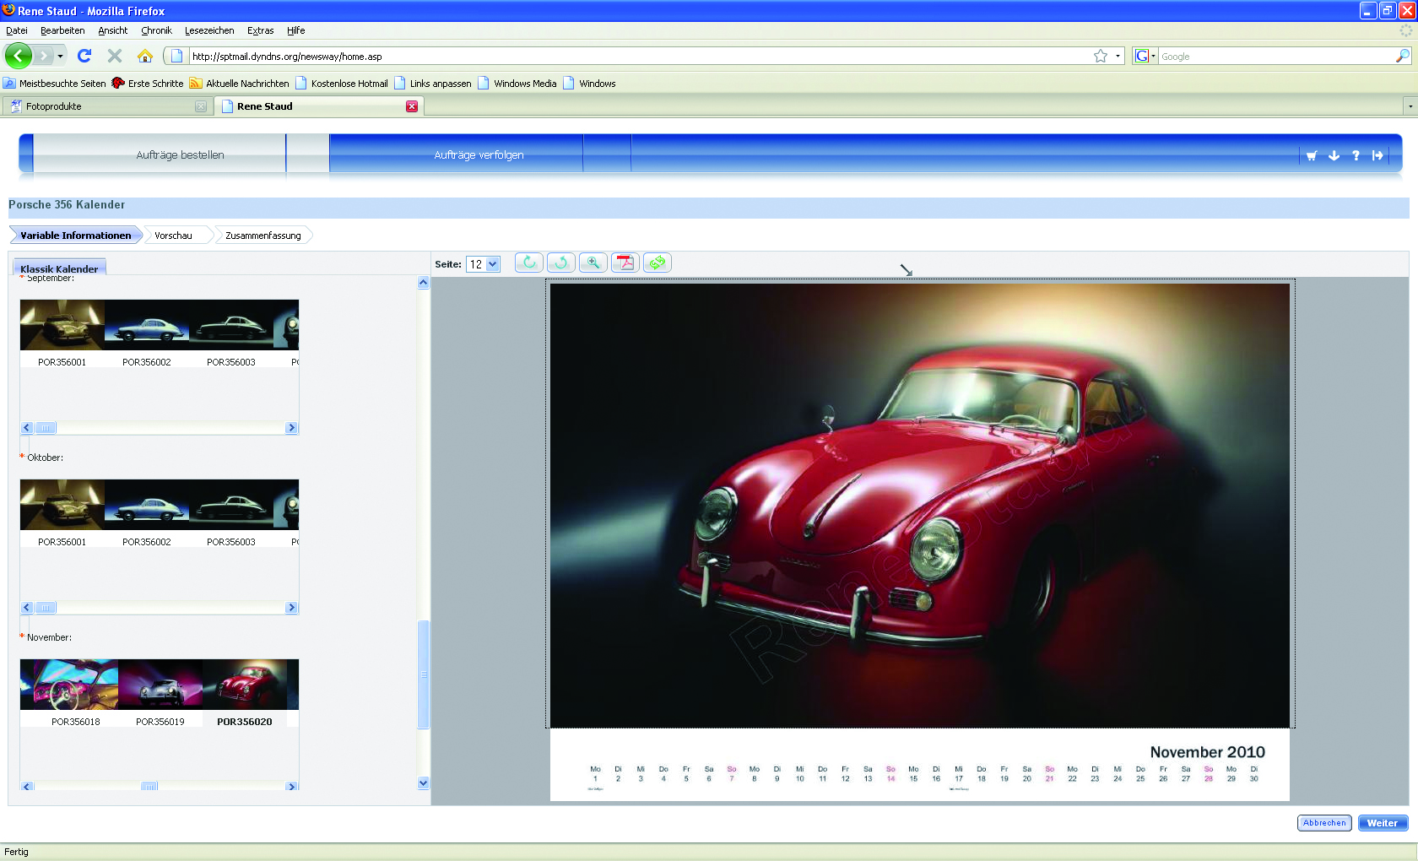Click the Abbrechen button
The image size is (1418, 861).
point(1324,823)
